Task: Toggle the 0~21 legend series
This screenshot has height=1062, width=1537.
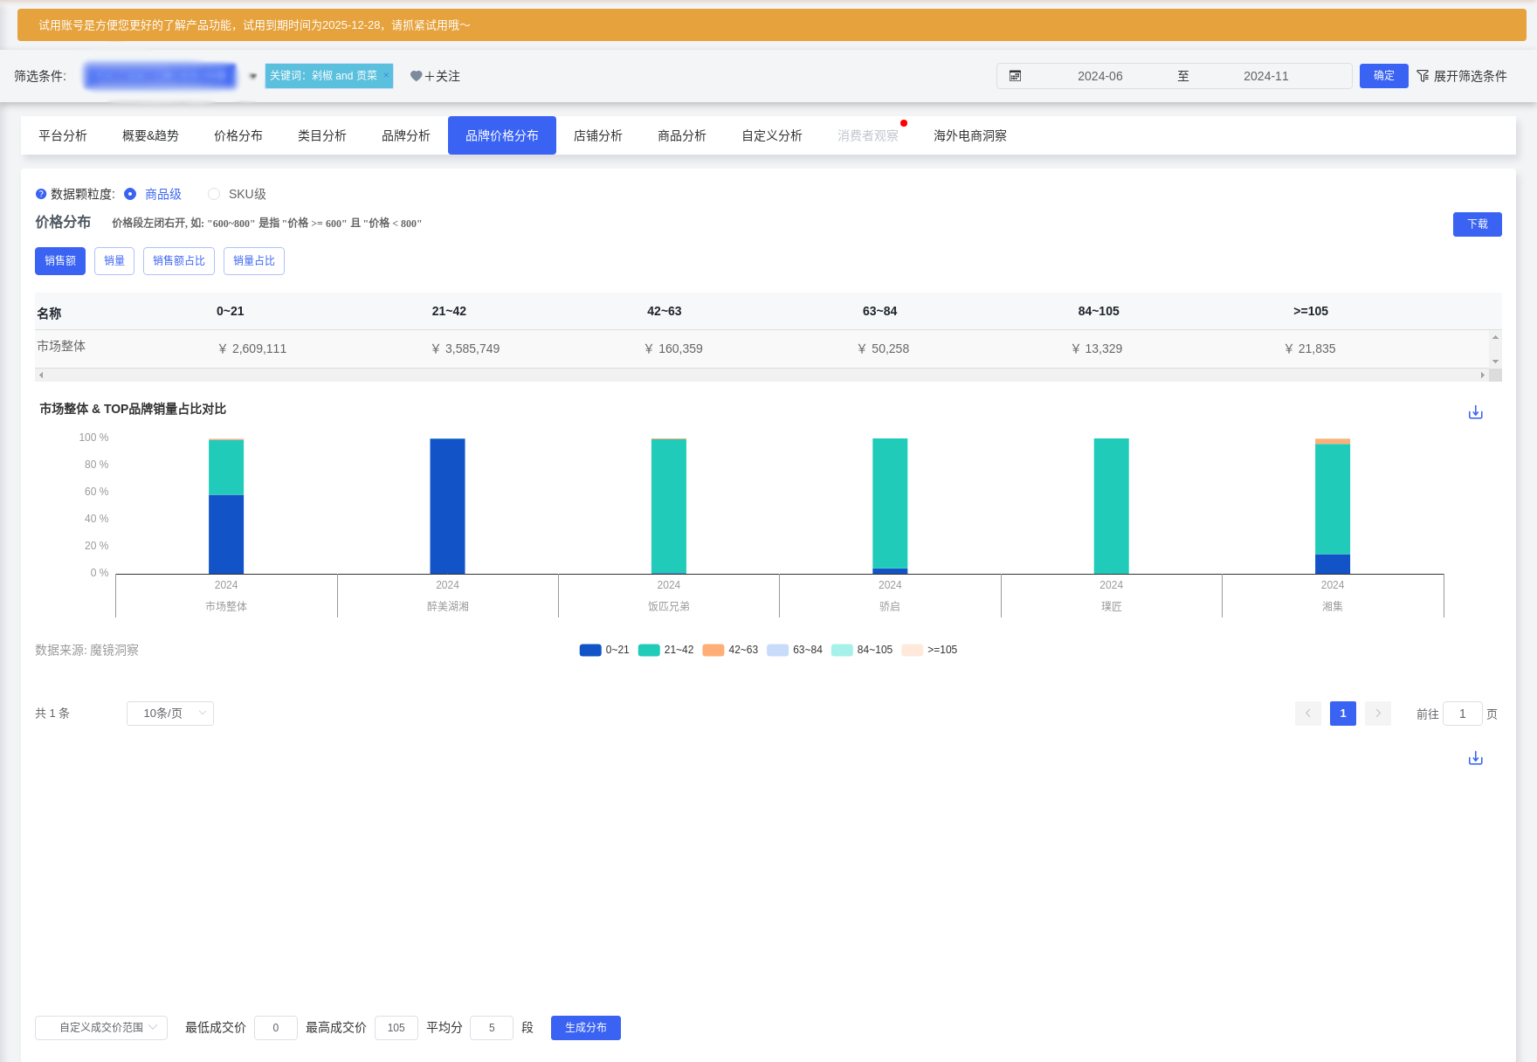Action: pos(604,650)
